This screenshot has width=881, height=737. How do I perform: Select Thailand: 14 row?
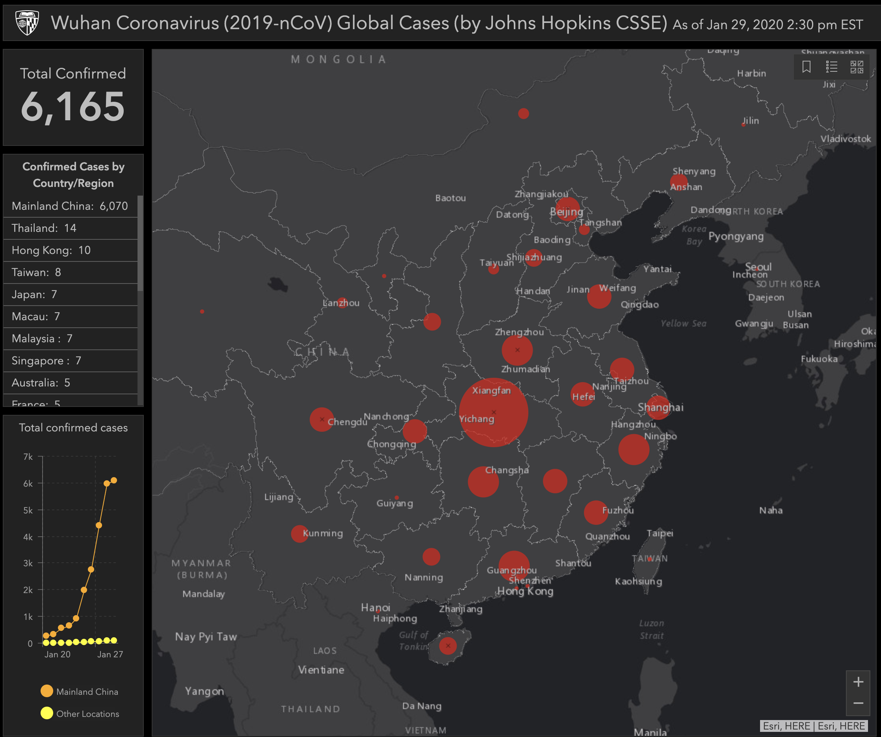(x=71, y=228)
